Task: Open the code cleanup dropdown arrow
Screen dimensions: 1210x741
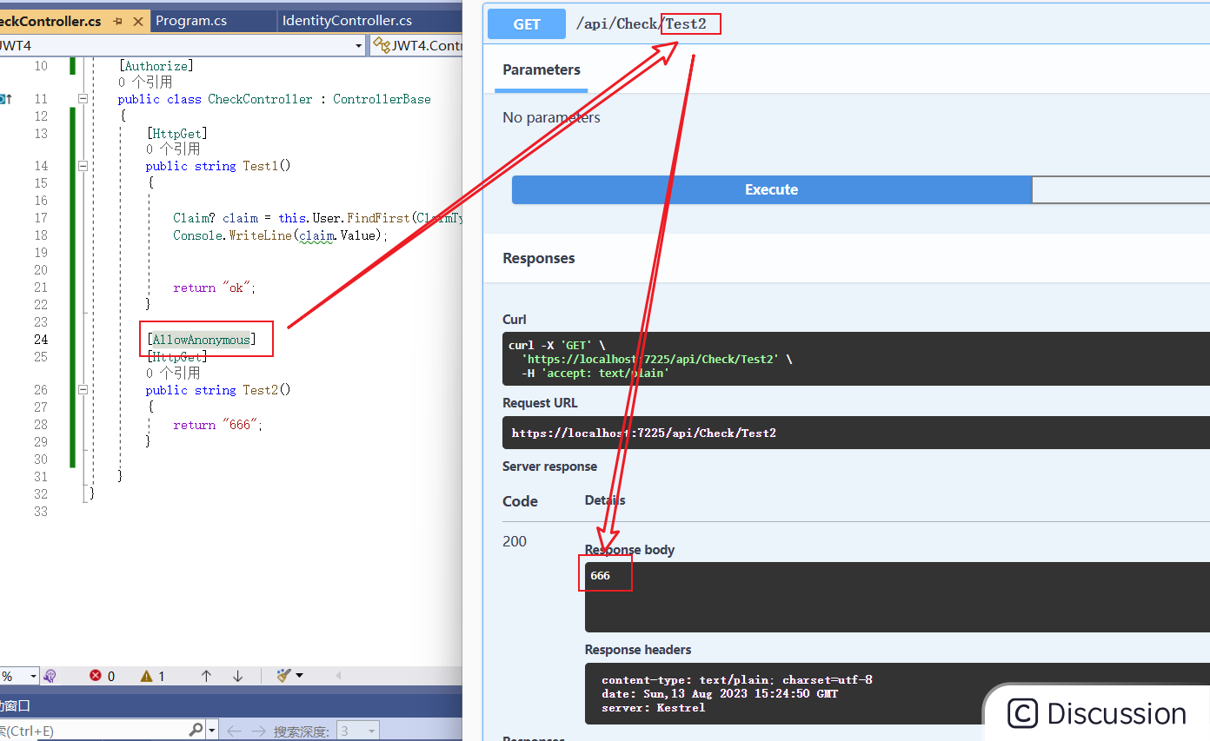Action: coord(299,675)
